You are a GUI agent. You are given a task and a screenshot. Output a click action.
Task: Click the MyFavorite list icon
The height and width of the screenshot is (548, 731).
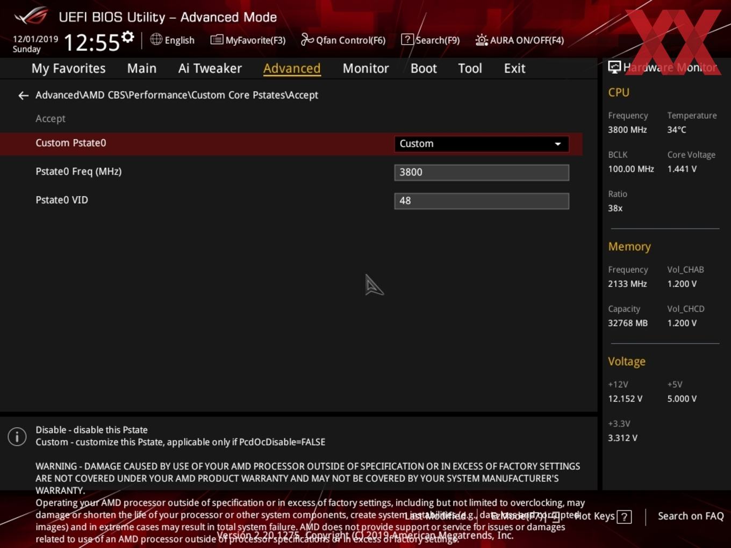217,40
